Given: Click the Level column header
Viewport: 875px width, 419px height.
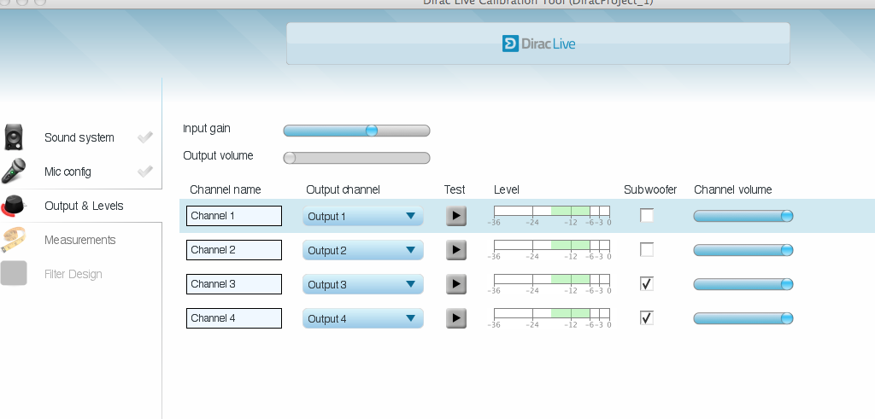Looking at the screenshot, I should pos(506,189).
